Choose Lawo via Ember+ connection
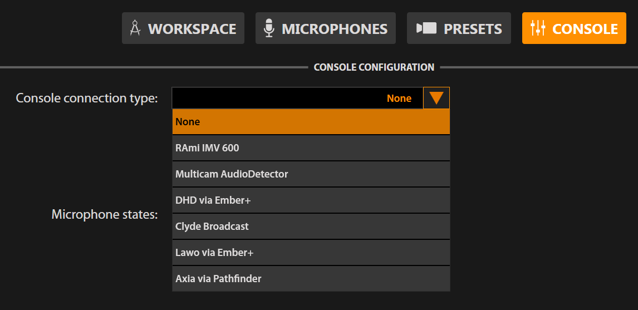This screenshot has height=310, width=638. [x=311, y=253]
